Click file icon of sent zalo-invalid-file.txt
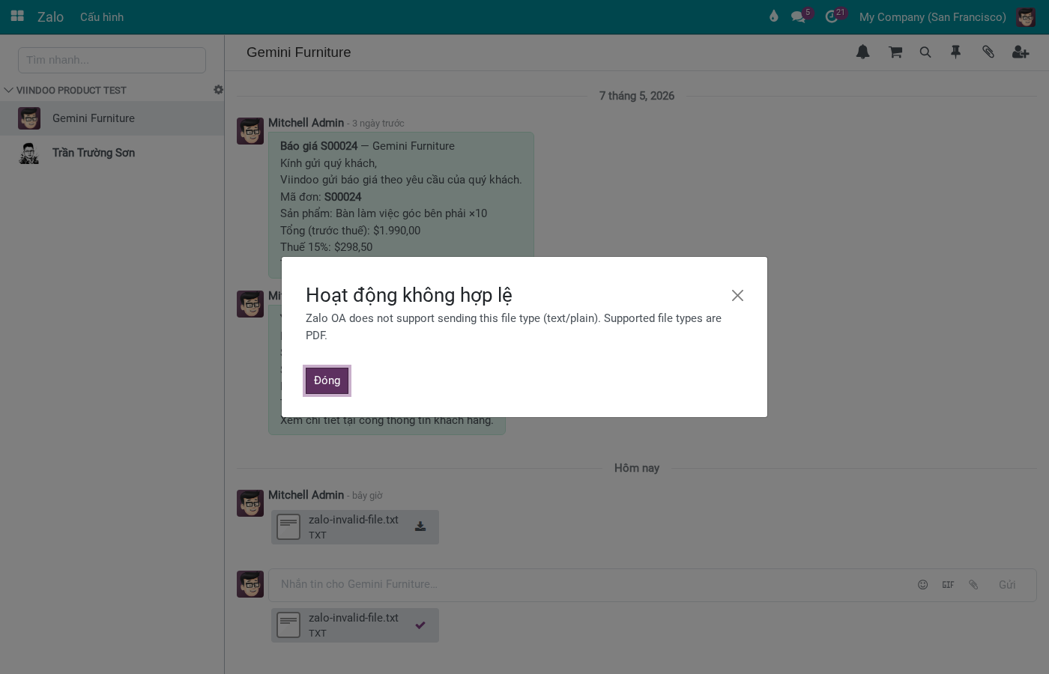This screenshot has width=1049, height=674. [x=288, y=527]
